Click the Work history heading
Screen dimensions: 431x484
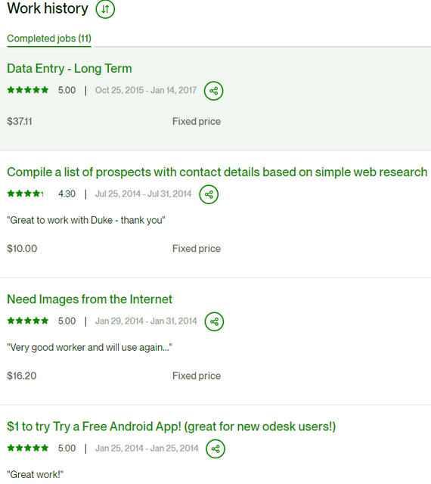click(x=48, y=8)
